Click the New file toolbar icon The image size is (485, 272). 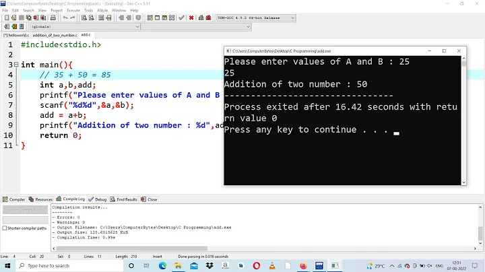[x=7, y=18]
